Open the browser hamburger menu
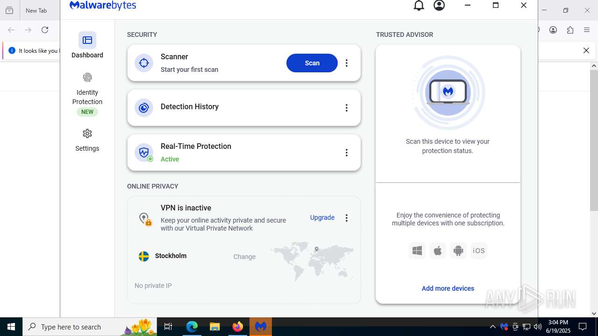Image resolution: width=598 pixels, height=336 pixels. 587,30
